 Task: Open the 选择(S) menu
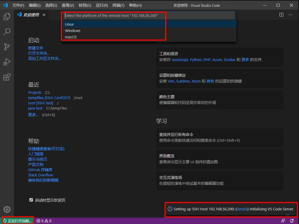click(51, 5)
